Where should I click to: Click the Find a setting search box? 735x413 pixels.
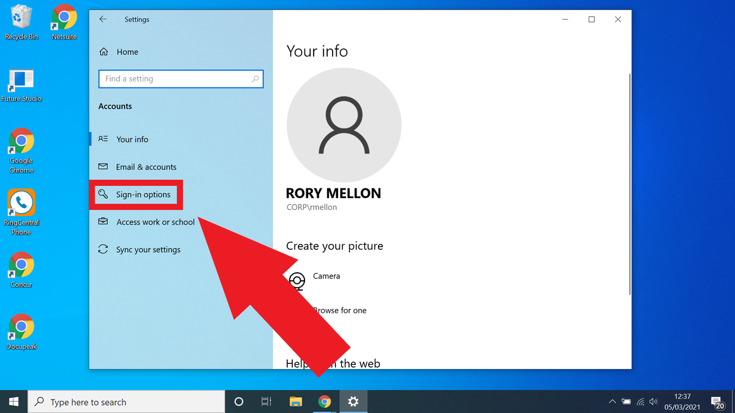click(x=181, y=78)
